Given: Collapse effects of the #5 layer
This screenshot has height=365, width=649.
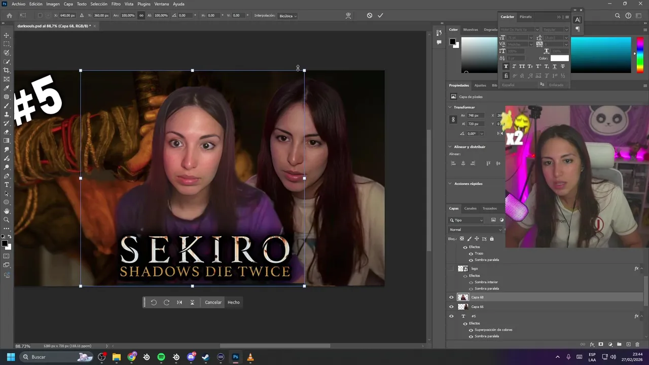Looking at the screenshot, I should pos(641,316).
